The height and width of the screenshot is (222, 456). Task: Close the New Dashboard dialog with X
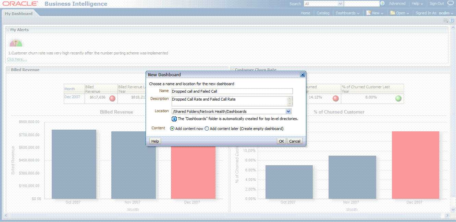tap(302, 75)
